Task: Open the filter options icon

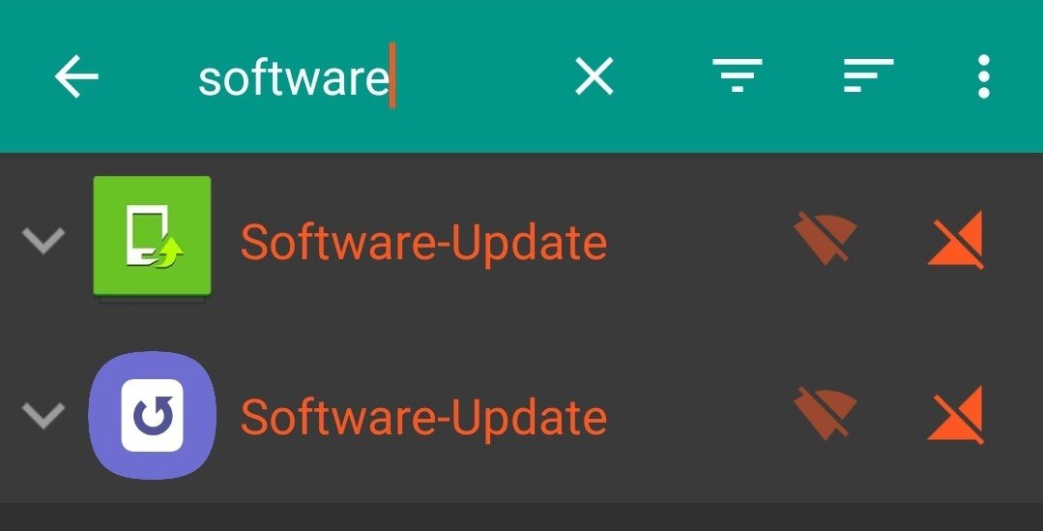Action: point(737,75)
